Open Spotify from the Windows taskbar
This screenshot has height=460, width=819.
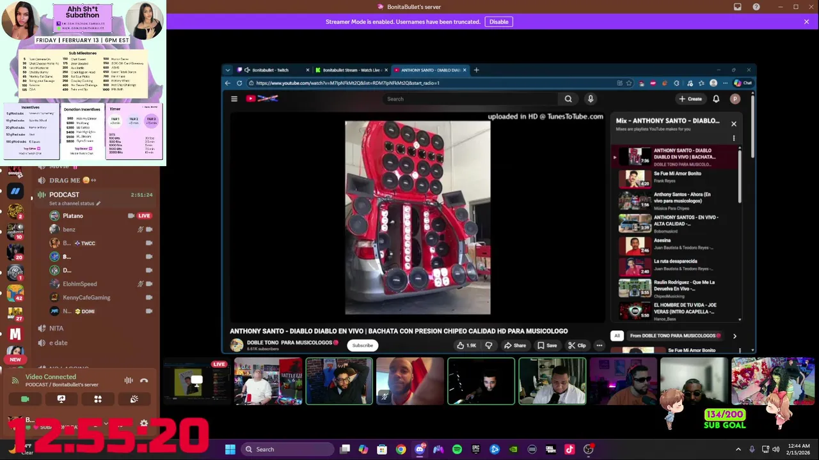[457, 449]
